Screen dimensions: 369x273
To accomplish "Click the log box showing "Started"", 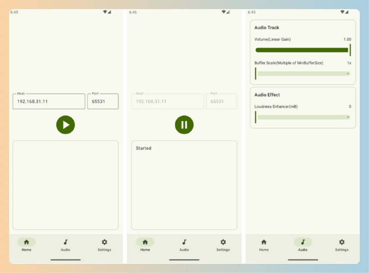I will click(184, 185).
